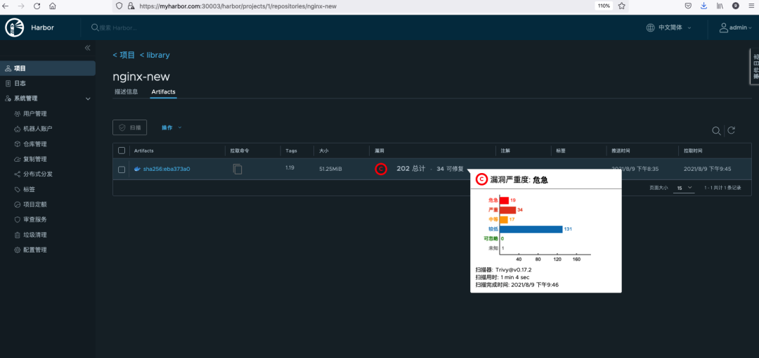
Task: Click the browser forward arrow
Action: [x=21, y=6]
